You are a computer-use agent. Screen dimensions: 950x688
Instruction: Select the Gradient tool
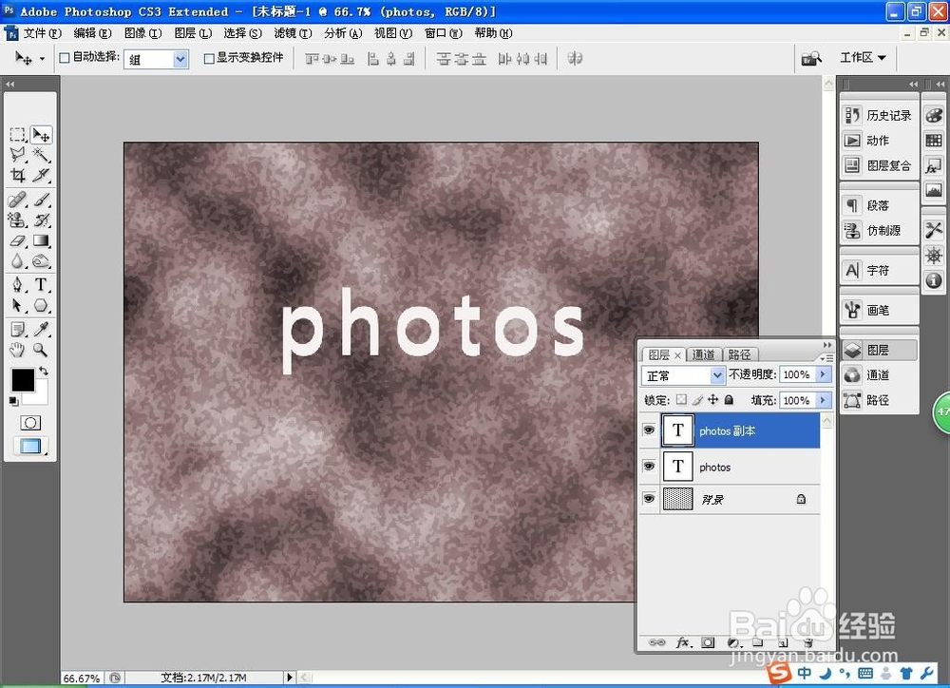click(41, 240)
